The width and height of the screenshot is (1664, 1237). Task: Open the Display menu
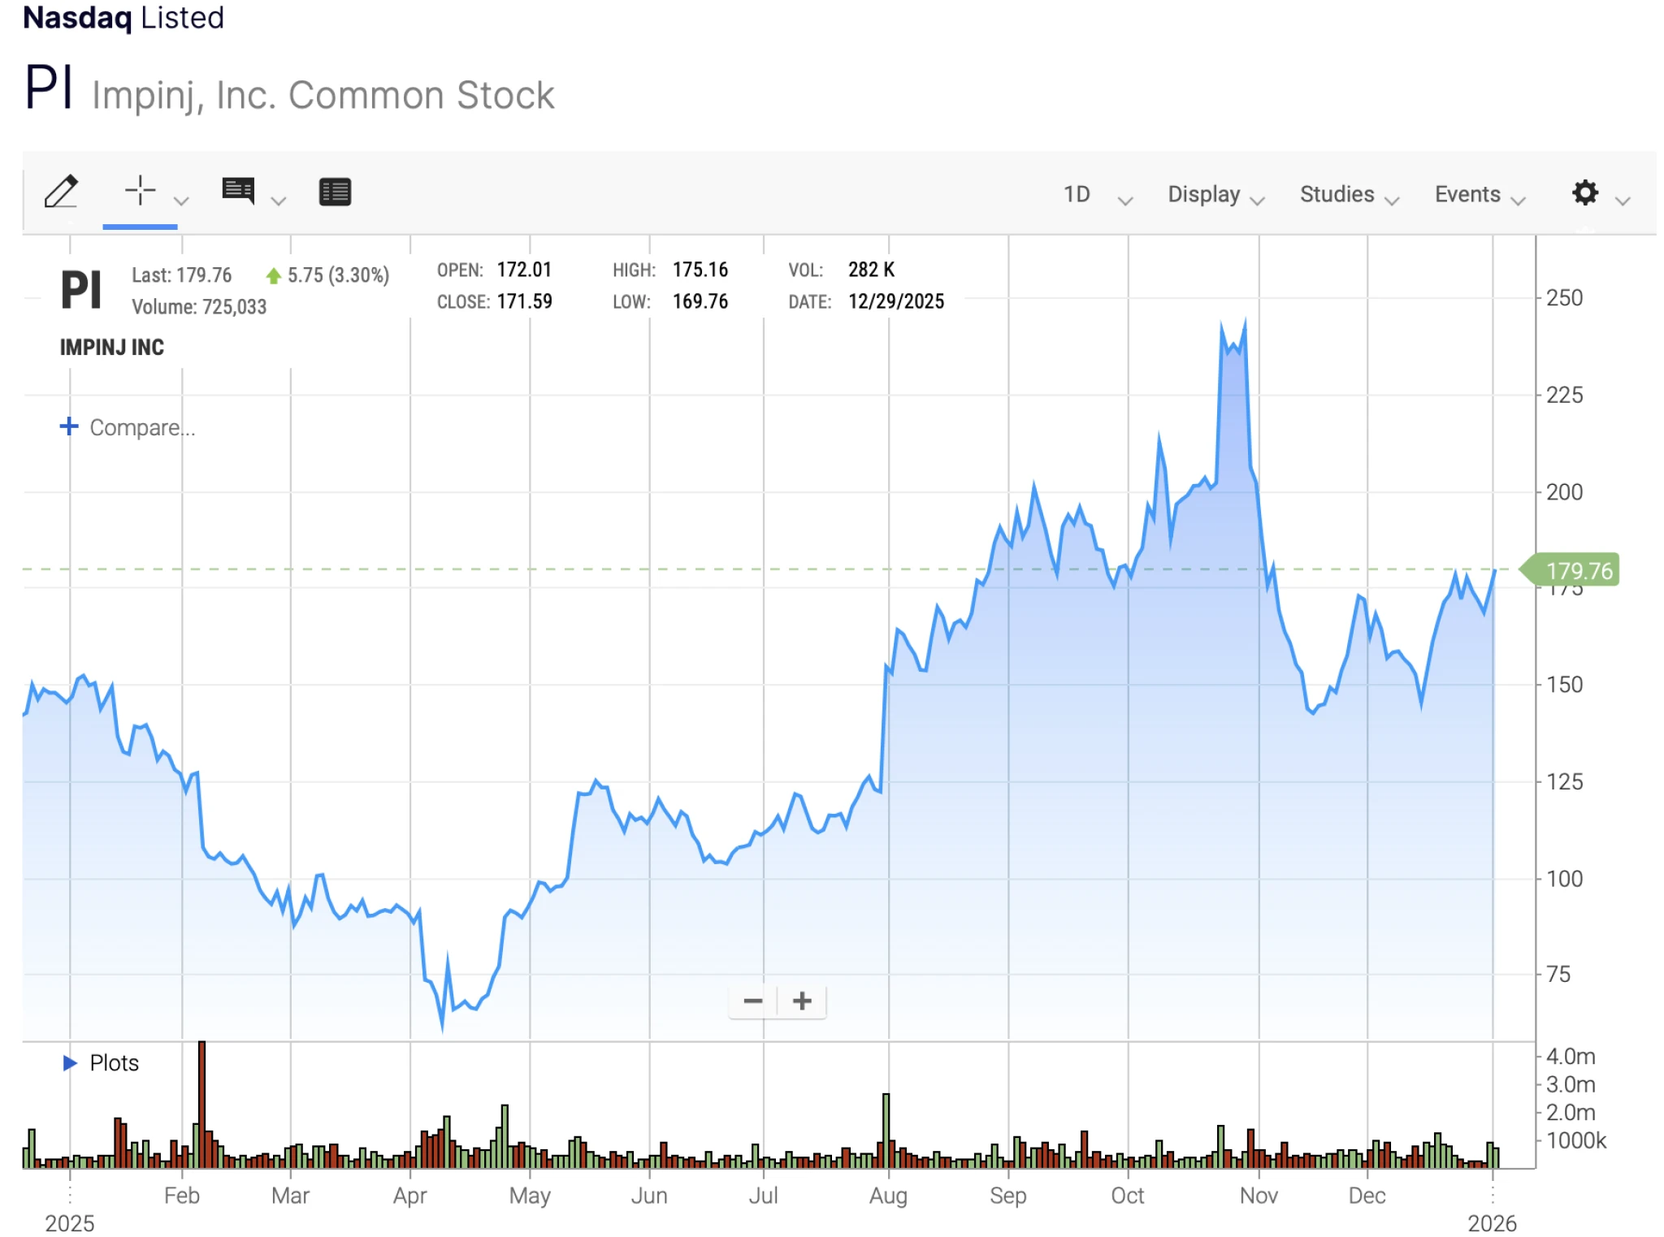tap(1215, 195)
